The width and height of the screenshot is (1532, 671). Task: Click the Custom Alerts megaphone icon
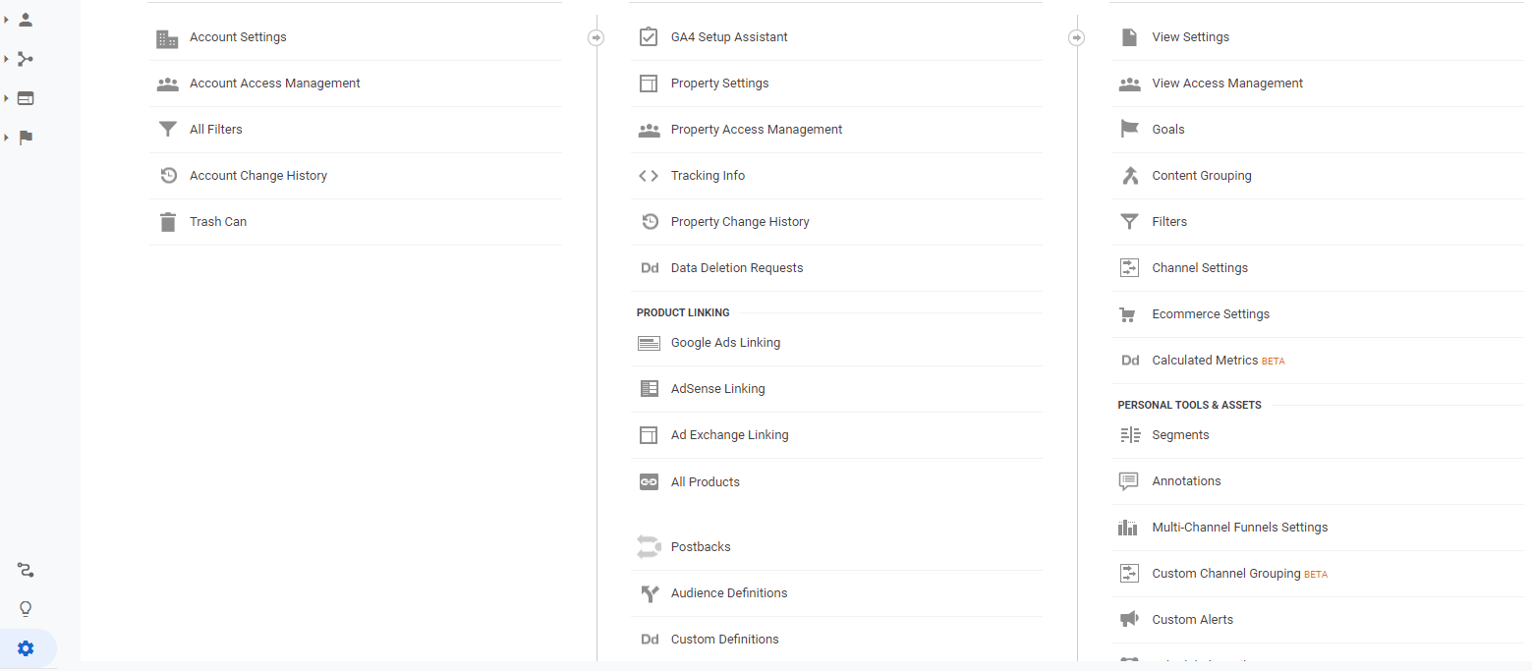click(1129, 620)
